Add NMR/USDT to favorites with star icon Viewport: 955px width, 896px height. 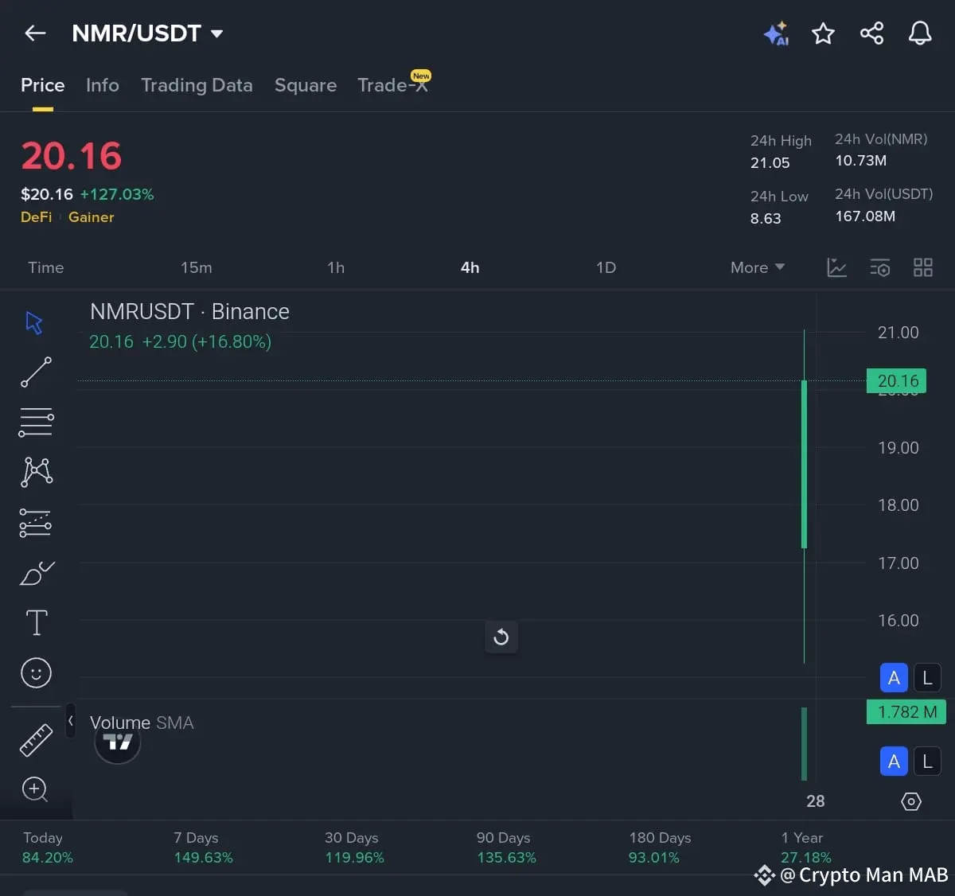point(823,33)
